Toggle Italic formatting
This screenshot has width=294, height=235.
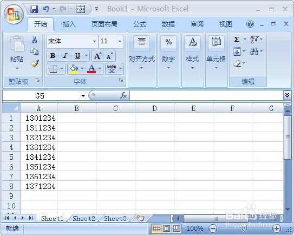tap(65, 56)
